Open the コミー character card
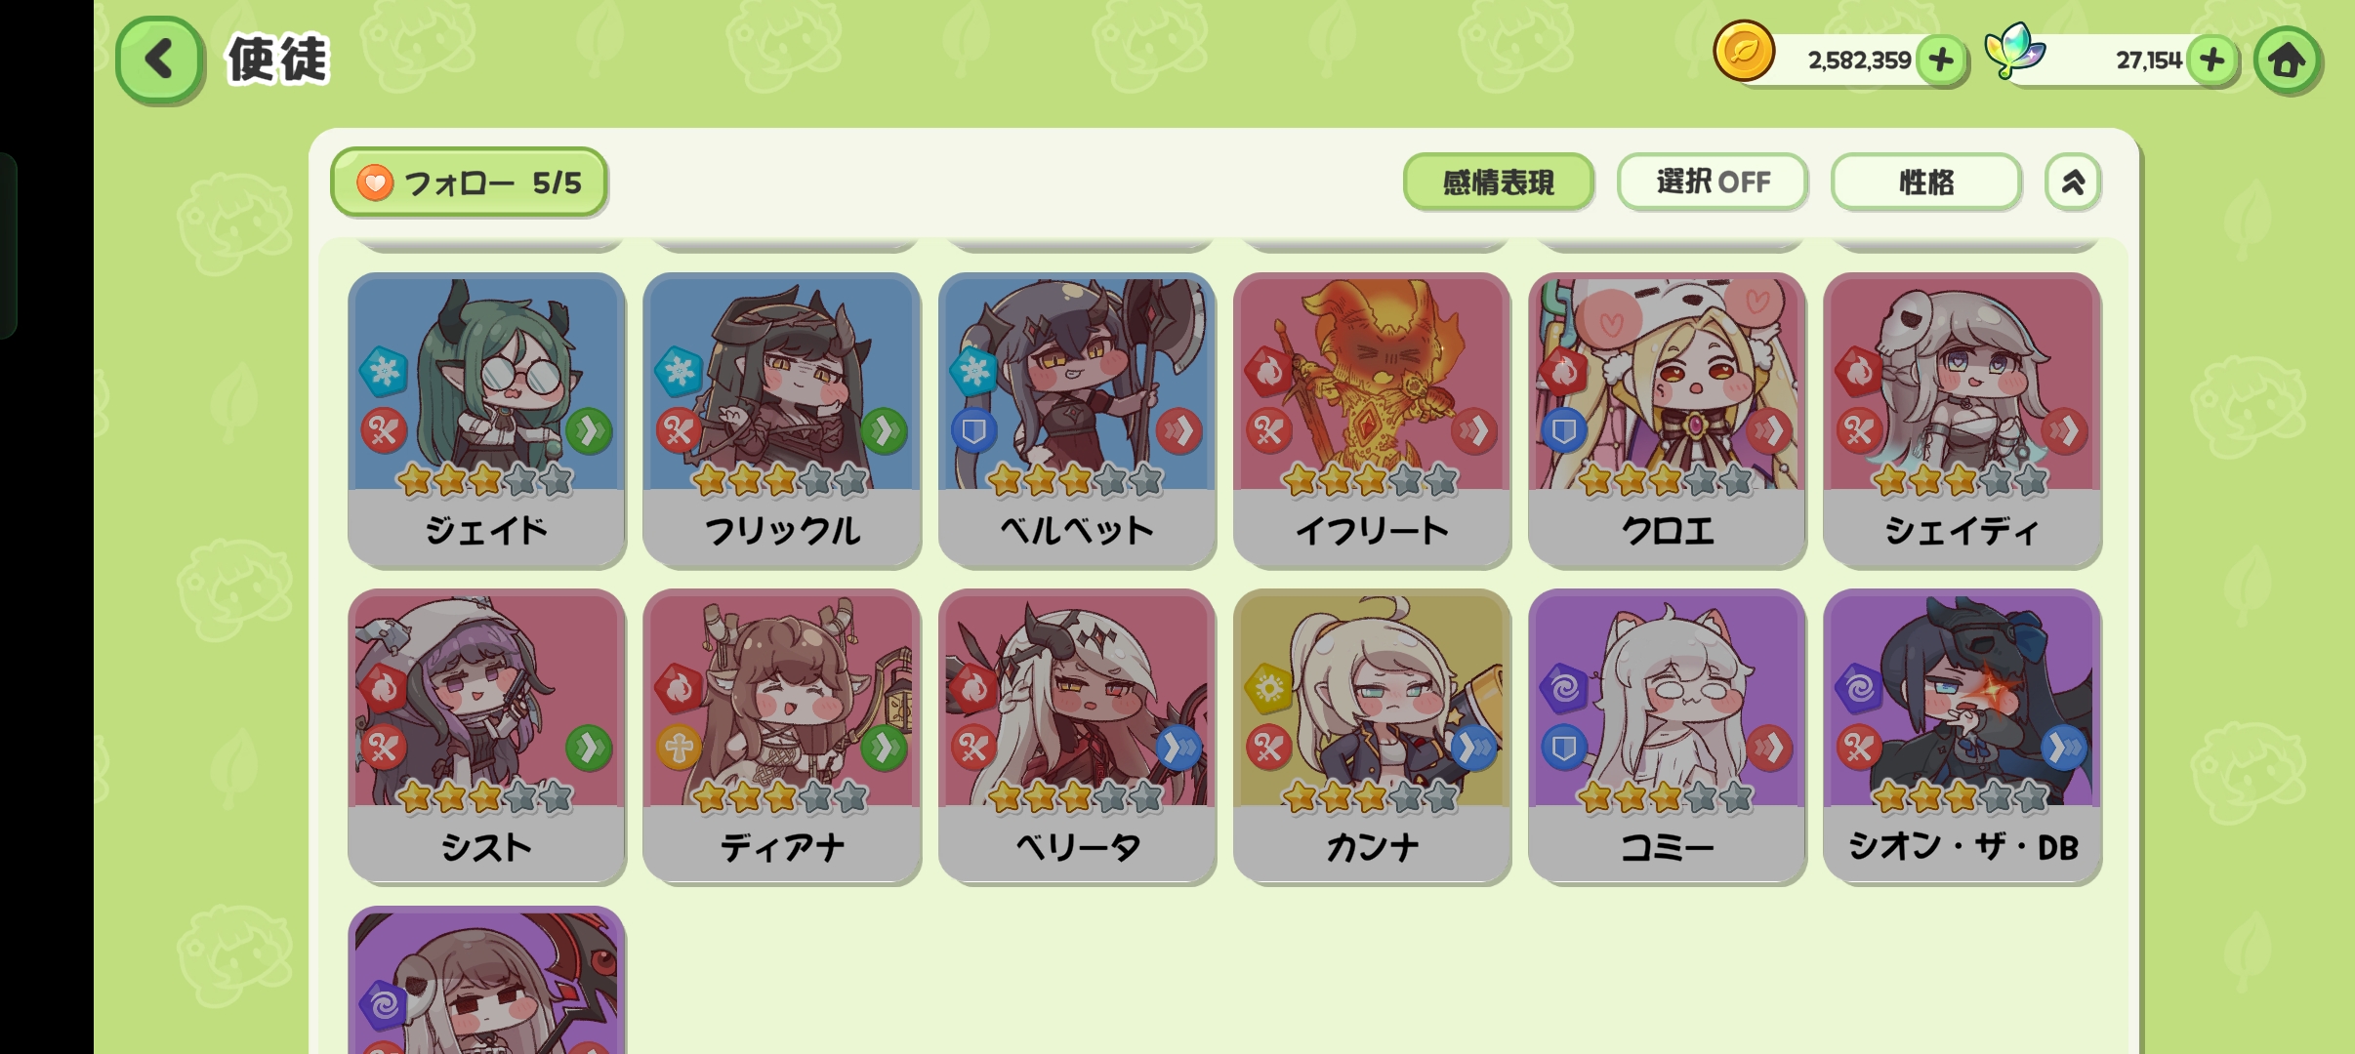This screenshot has width=2355, height=1054. tap(1667, 737)
